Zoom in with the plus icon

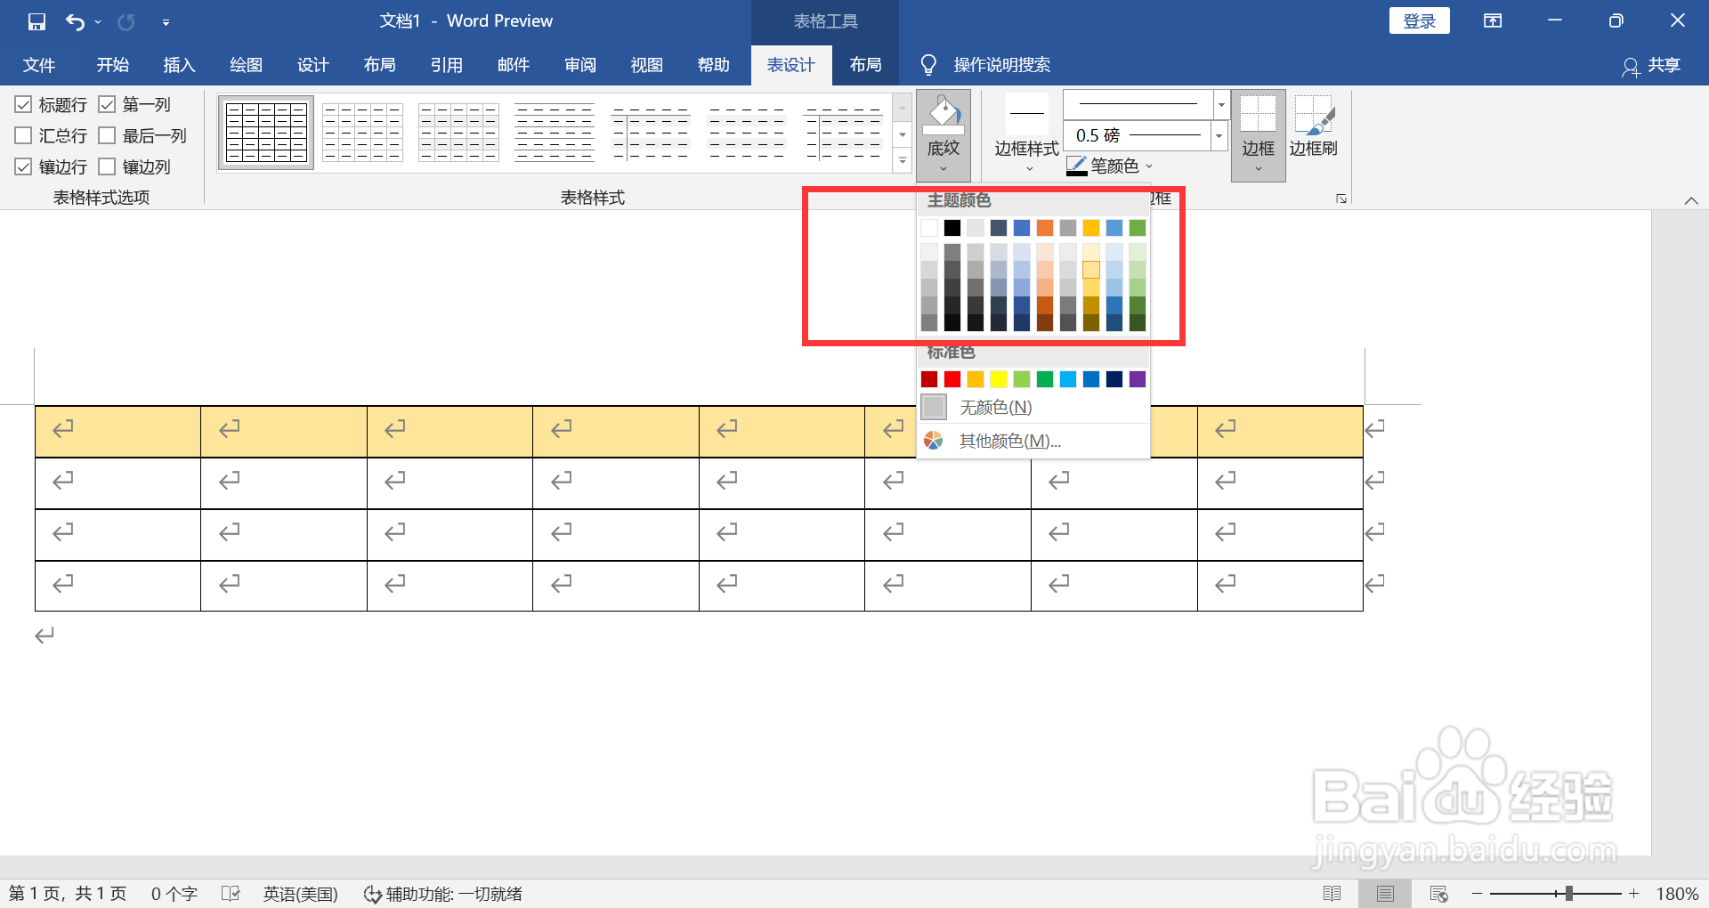(1633, 894)
